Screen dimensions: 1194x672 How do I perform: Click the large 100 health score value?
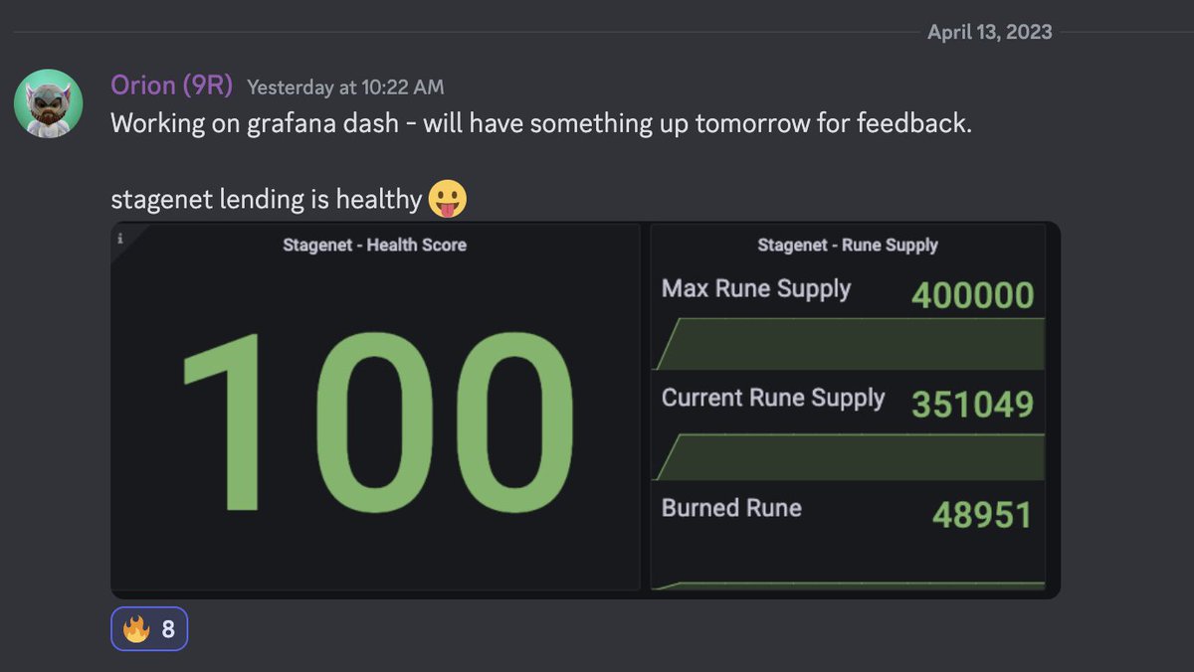pyautogui.click(x=378, y=423)
